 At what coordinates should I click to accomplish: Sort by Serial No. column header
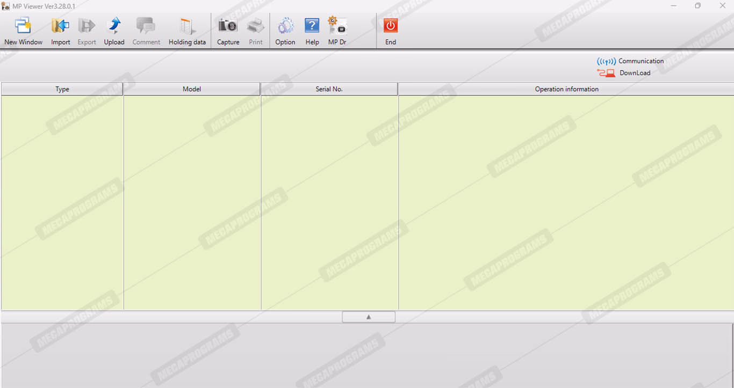[329, 89]
